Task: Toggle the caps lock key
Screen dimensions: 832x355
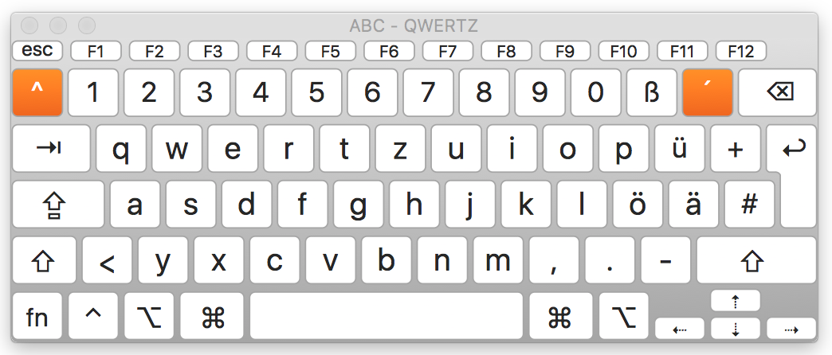Action: 58,205
